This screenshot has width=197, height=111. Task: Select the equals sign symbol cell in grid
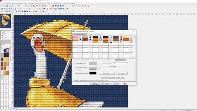click(101, 42)
